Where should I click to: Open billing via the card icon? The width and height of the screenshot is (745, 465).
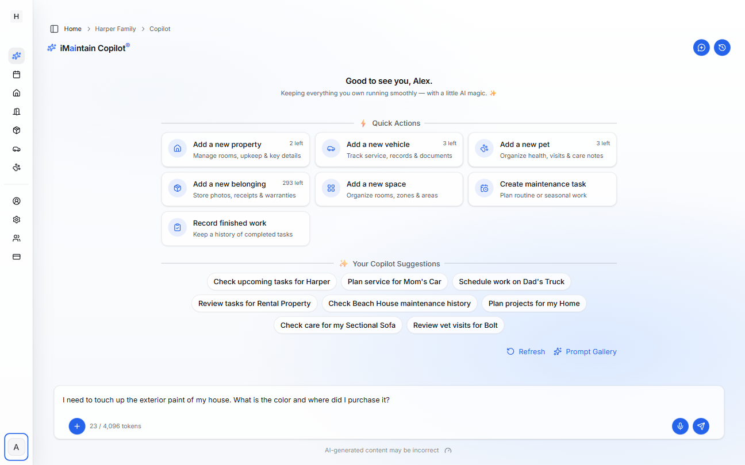click(x=16, y=257)
